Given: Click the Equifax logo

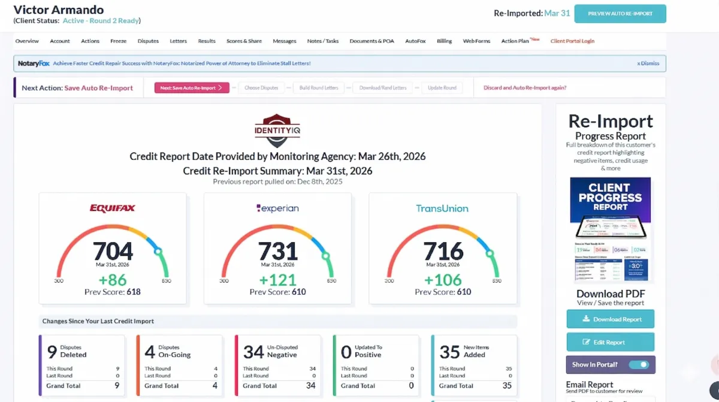Looking at the screenshot, I should click(113, 208).
